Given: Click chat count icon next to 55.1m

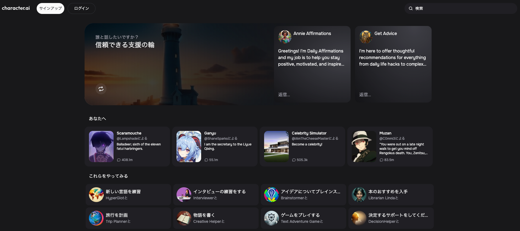Looking at the screenshot, I should [206, 160].
